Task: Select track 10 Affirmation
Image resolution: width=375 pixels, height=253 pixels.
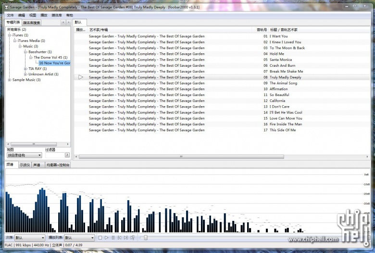Action: (x=222, y=89)
